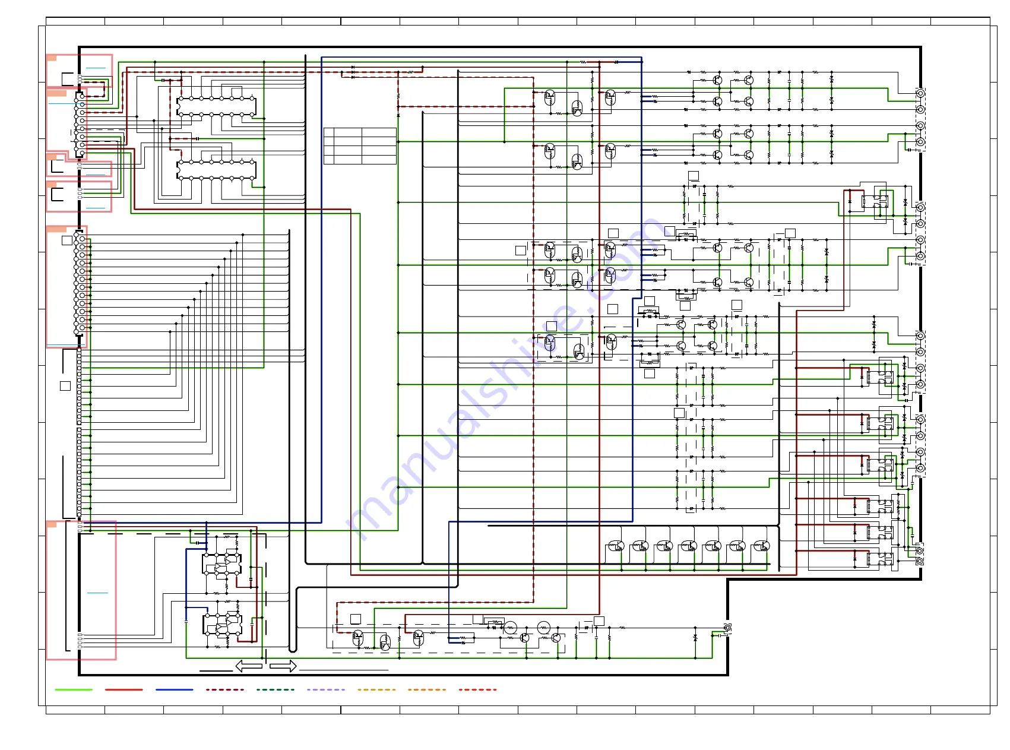1010x750 pixels.
Task: Click the dashed purple line in the legend
Action: 326,689
